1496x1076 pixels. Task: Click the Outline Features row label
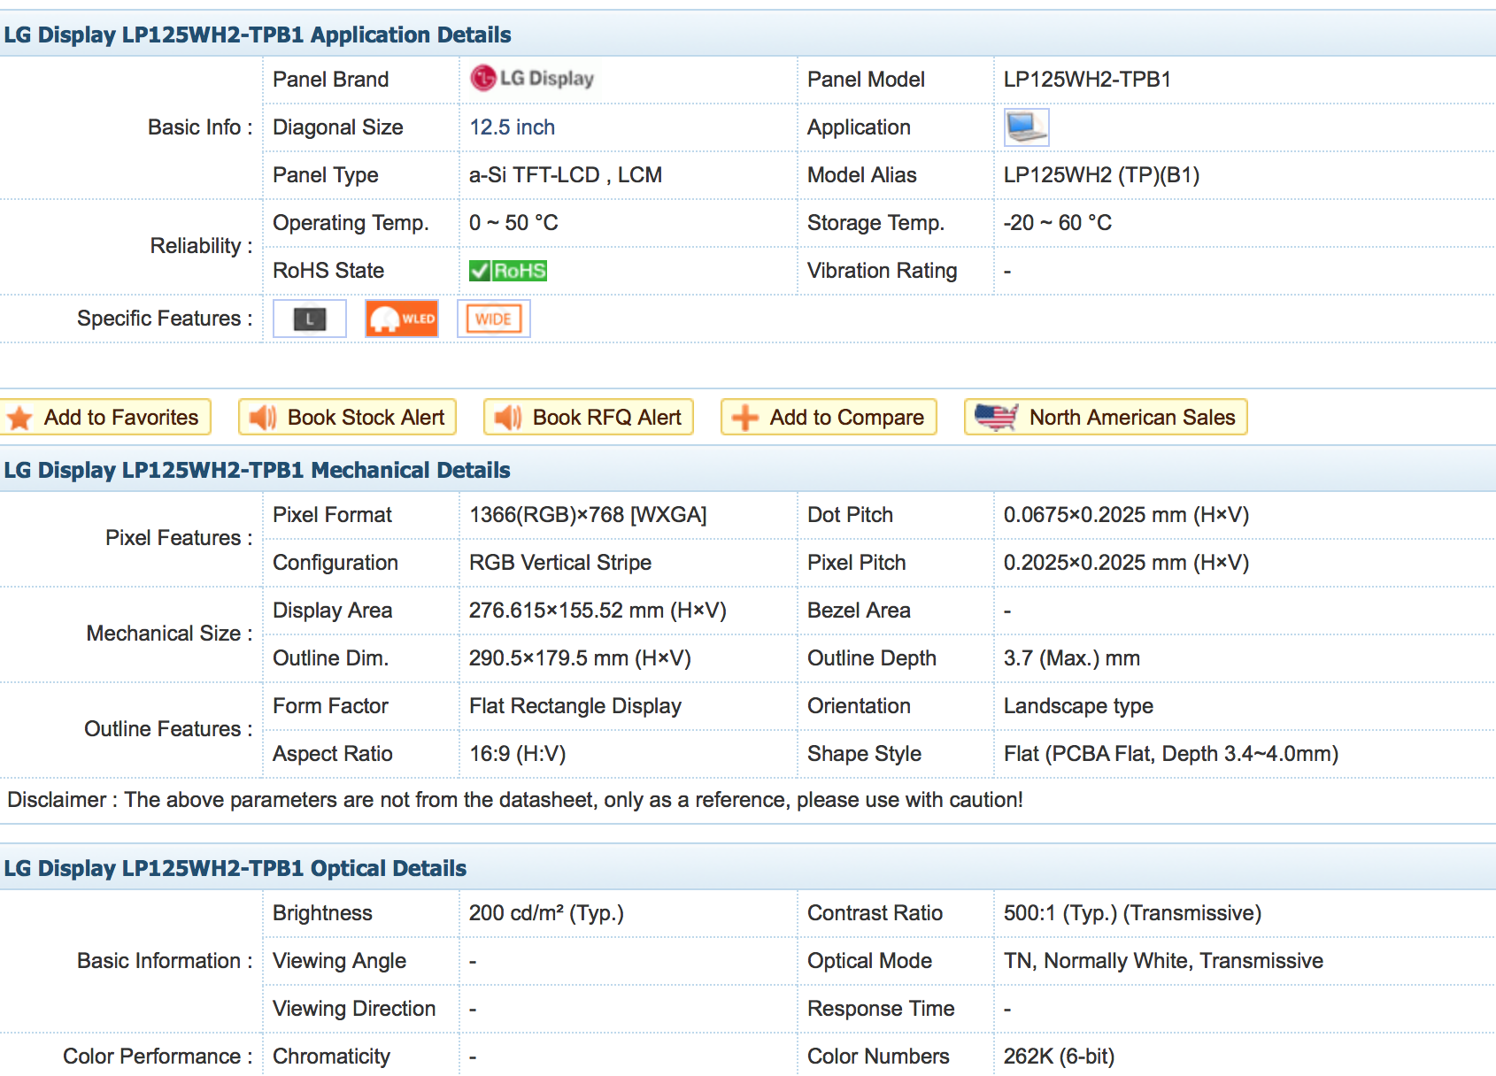[x=168, y=729]
